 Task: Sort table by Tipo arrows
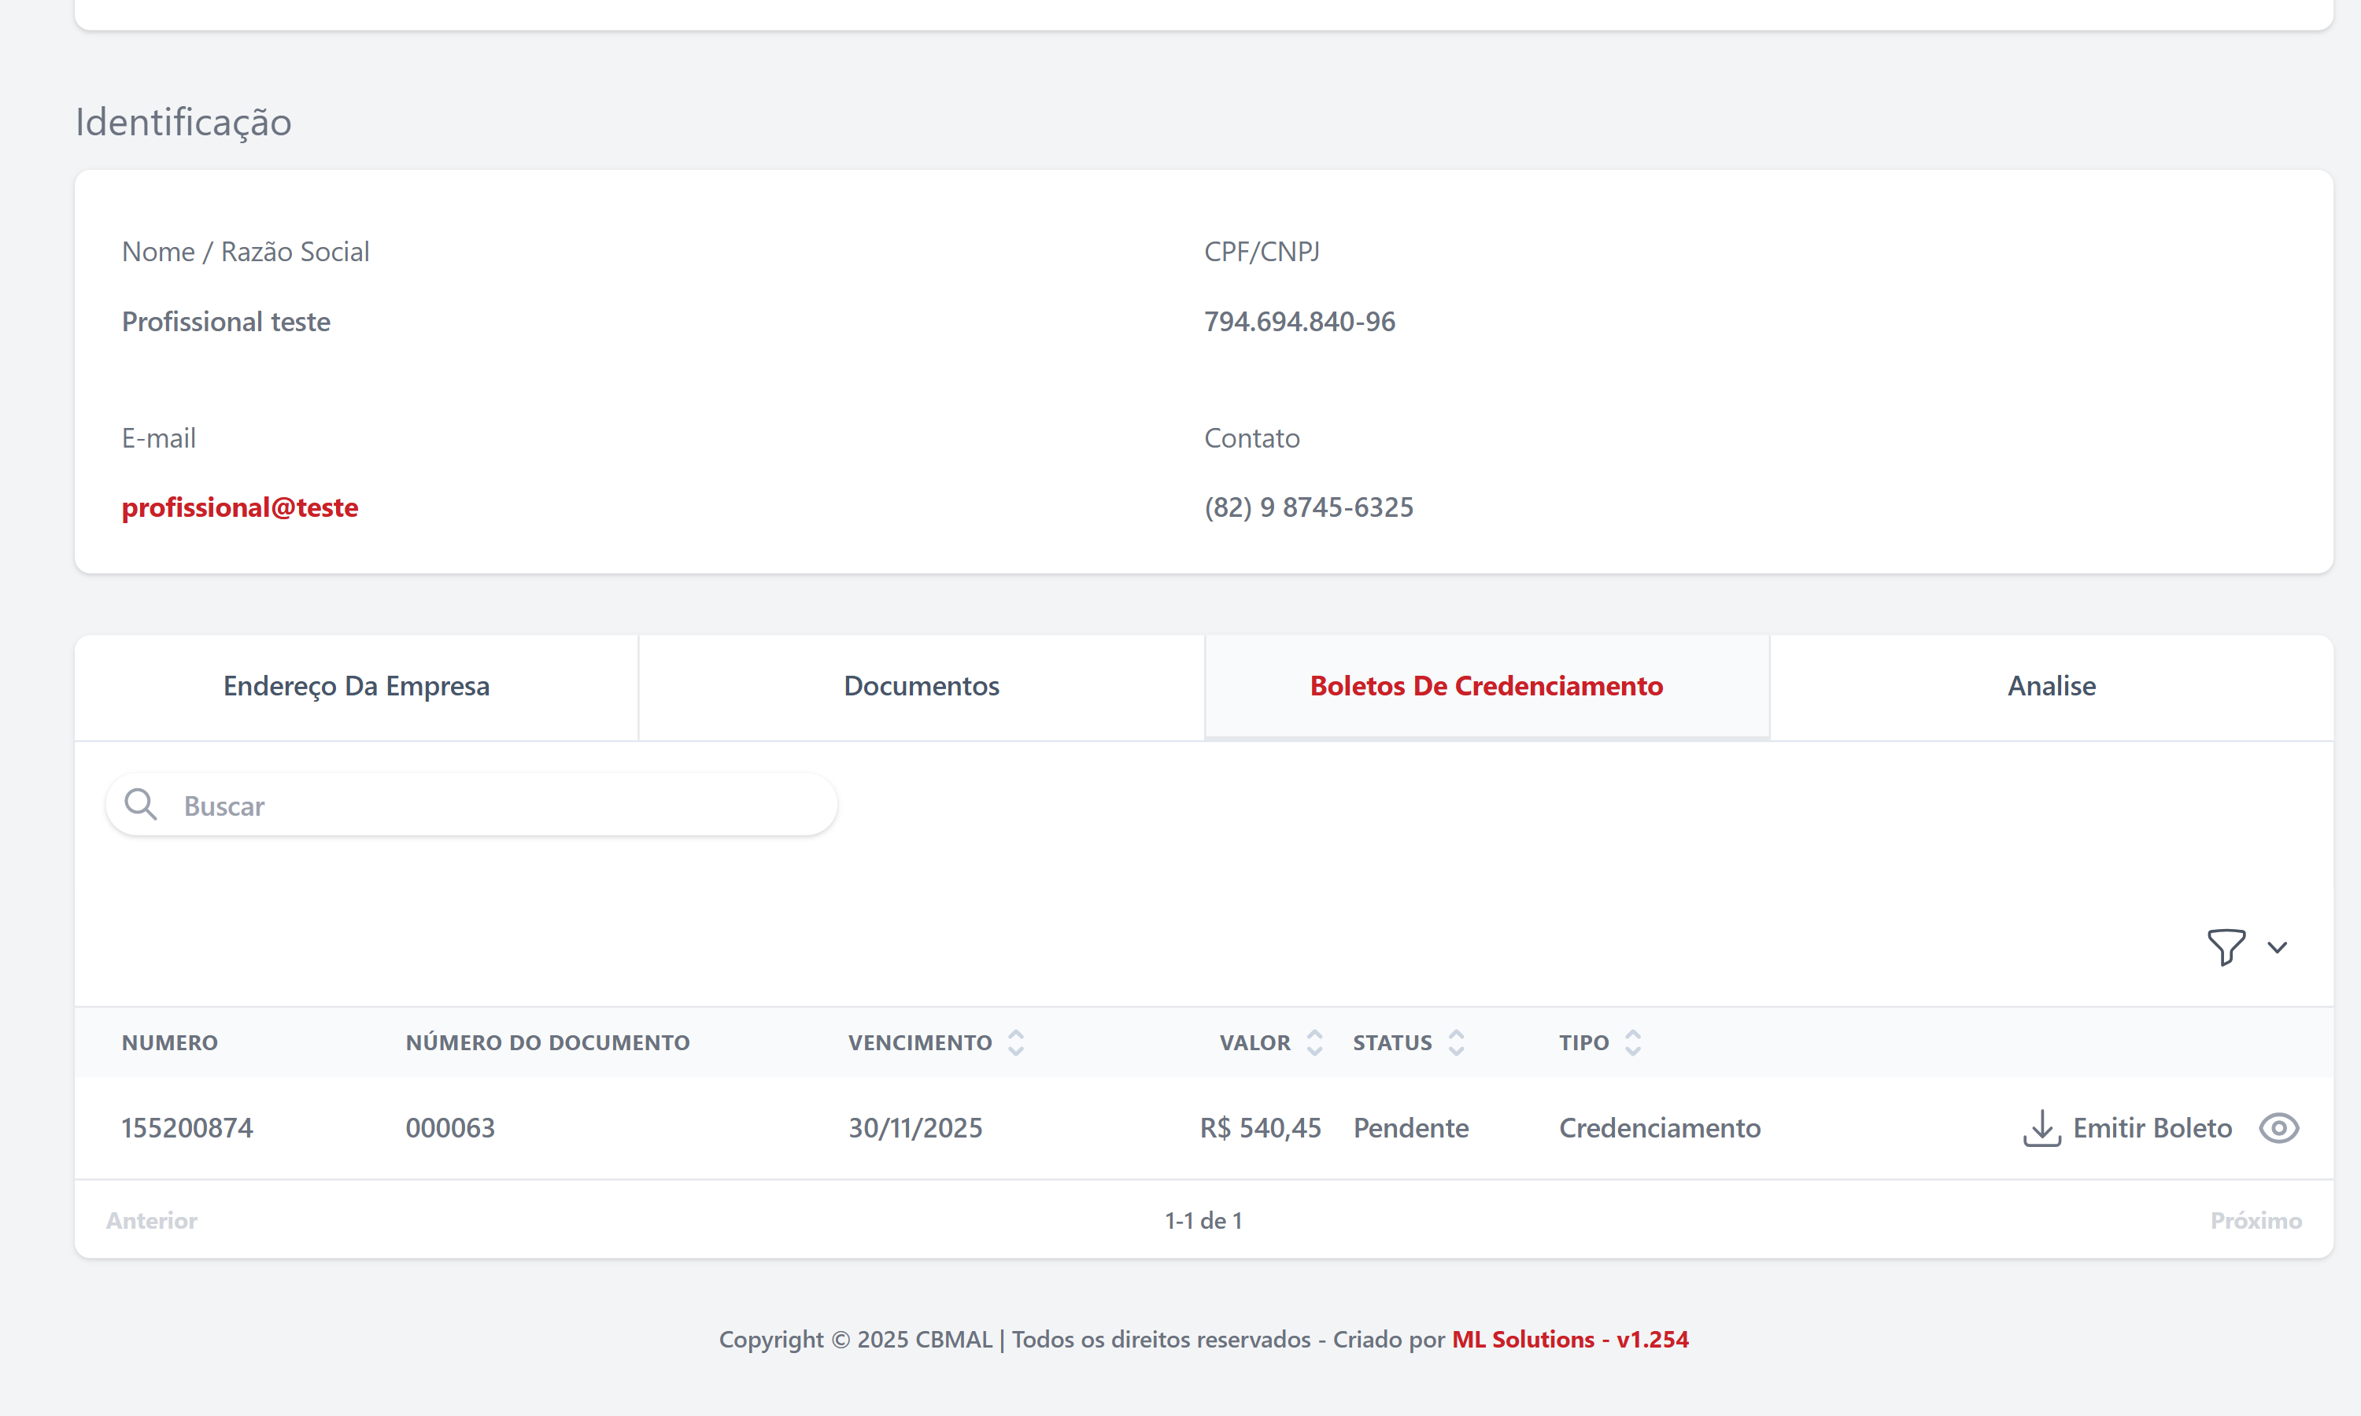(x=1632, y=1042)
